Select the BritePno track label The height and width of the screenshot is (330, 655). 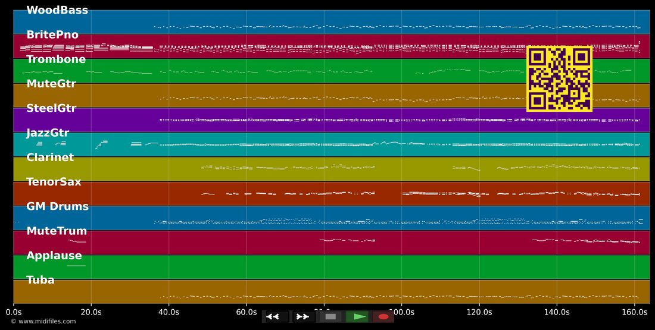point(52,34)
